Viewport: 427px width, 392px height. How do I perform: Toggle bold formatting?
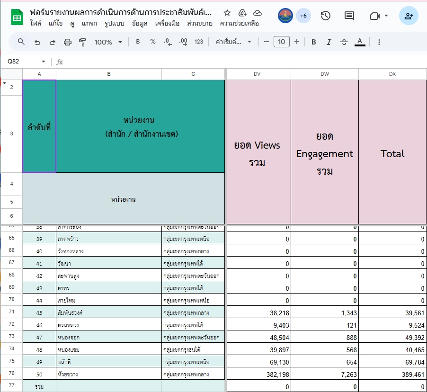(313, 42)
